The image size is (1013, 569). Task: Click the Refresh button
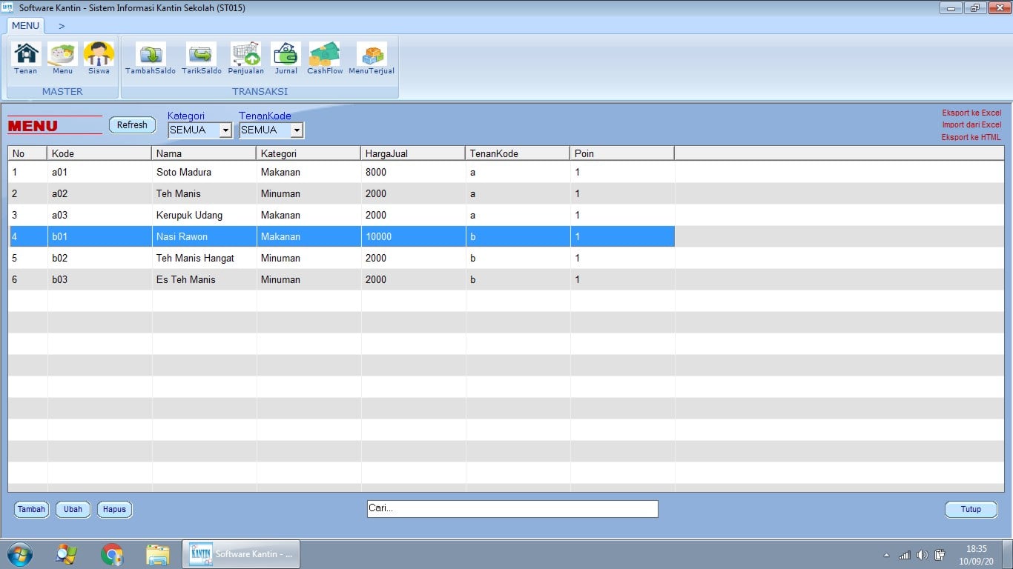[132, 125]
